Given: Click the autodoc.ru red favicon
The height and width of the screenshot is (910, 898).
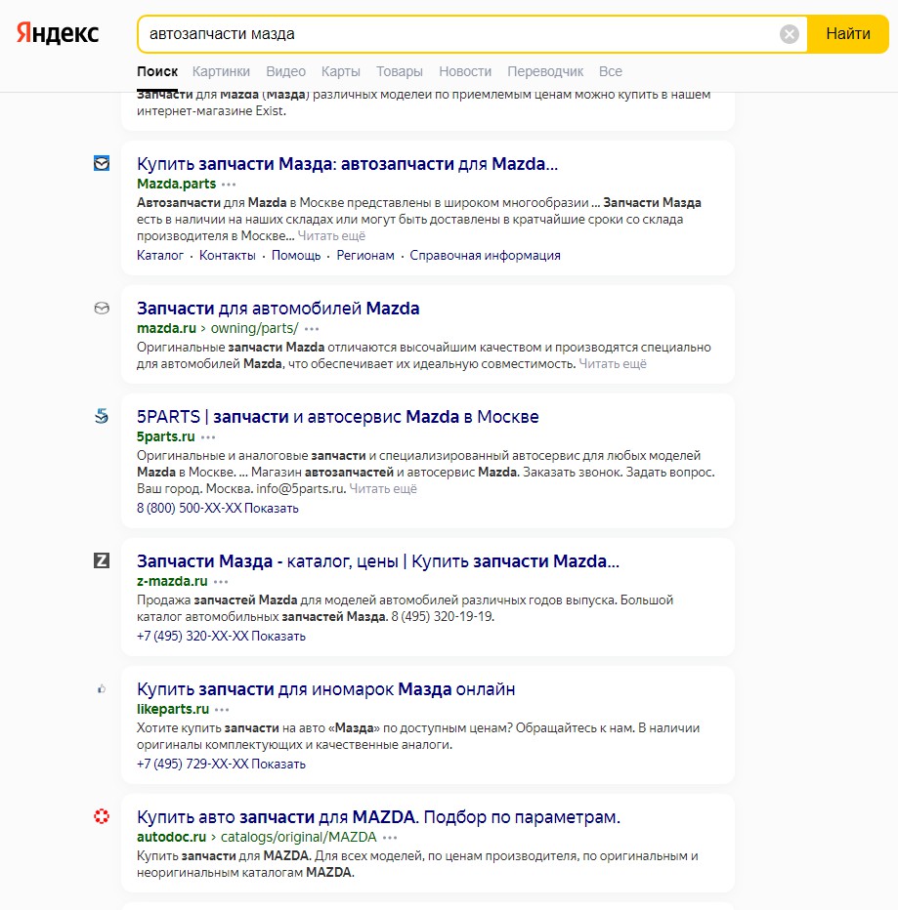Looking at the screenshot, I should point(102,816).
